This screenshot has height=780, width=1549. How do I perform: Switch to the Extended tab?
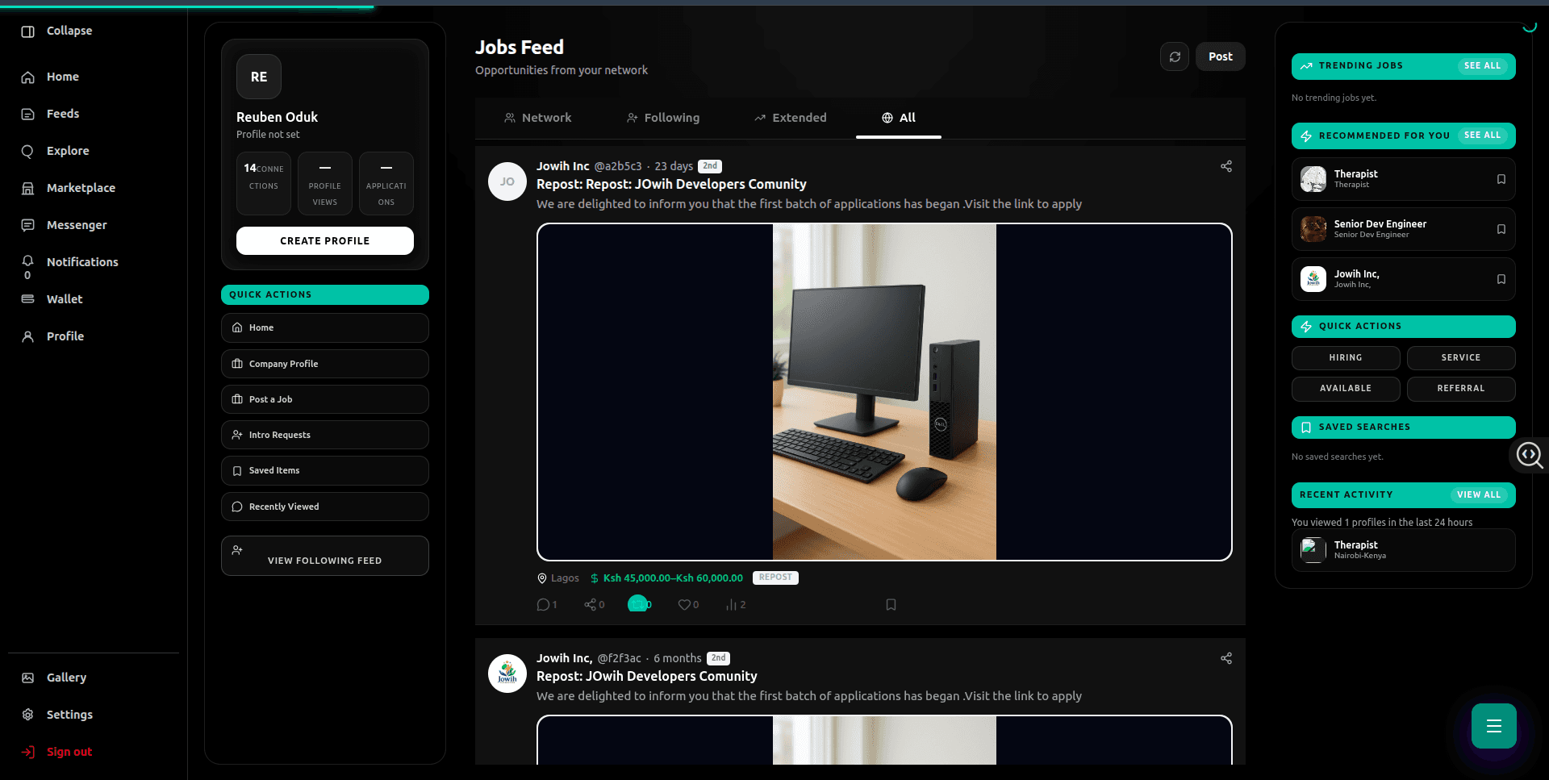(x=790, y=118)
